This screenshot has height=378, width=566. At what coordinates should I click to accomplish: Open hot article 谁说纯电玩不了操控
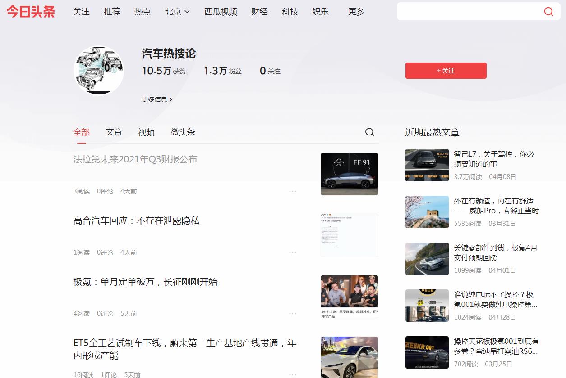(x=496, y=299)
